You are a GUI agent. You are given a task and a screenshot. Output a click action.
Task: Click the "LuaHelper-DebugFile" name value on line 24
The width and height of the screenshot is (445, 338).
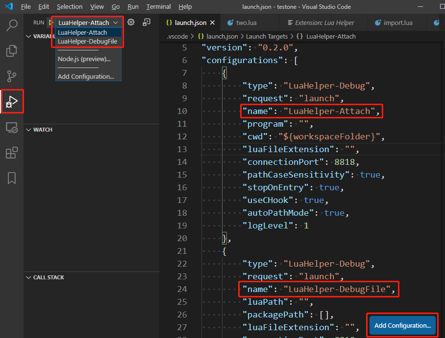point(337,289)
